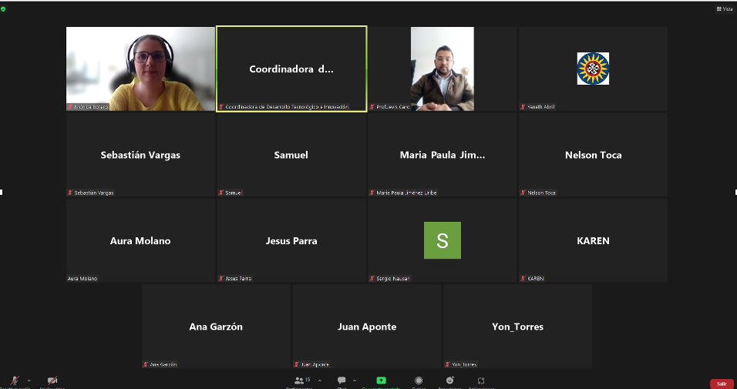Screen dimensions: 737x389
Task: Open the Participants panel icon
Action: 298,381
